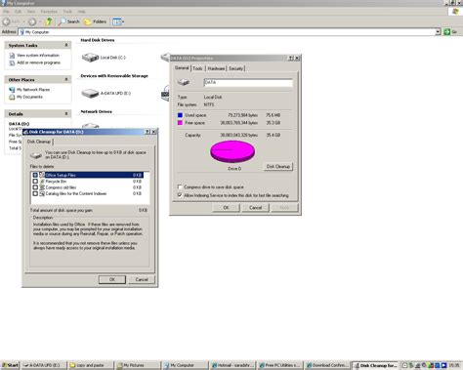Collapse the Details panel

coord(66,114)
